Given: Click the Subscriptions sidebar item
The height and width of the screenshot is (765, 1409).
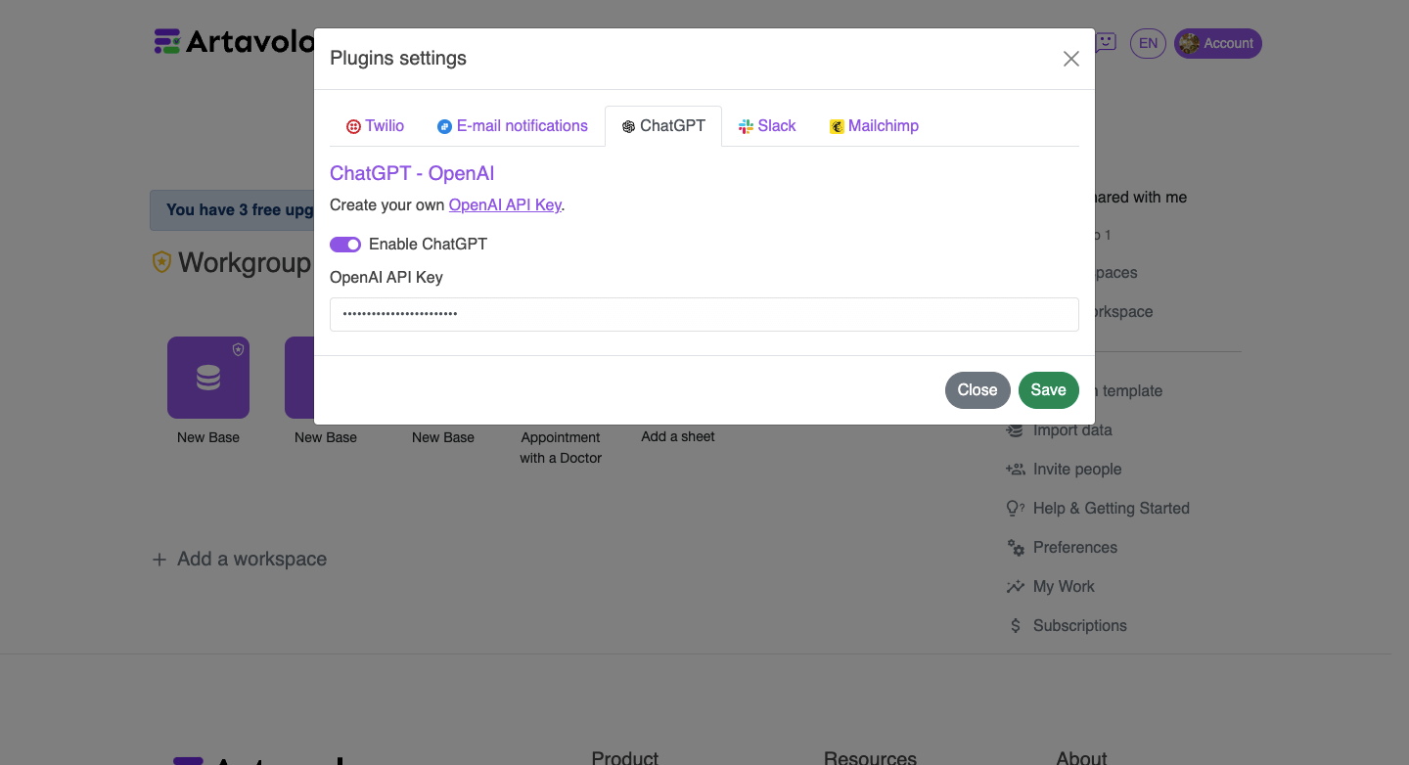Looking at the screenshot, I should click(1079, 625).
